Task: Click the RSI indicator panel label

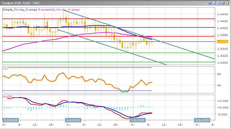Action: (x=5, y=68)
